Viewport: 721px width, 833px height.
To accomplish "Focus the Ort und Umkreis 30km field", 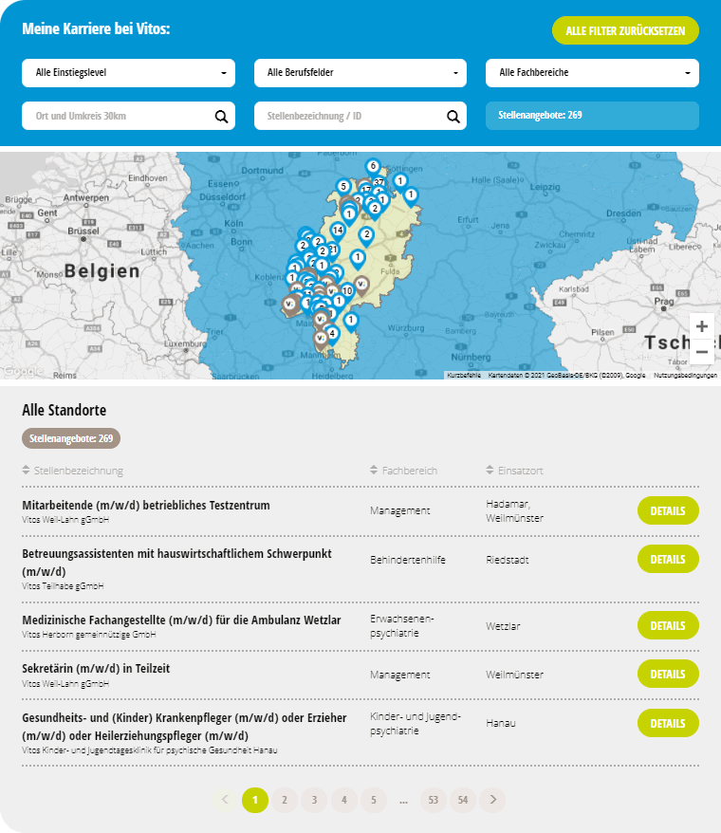I will [x=128, y=116].
